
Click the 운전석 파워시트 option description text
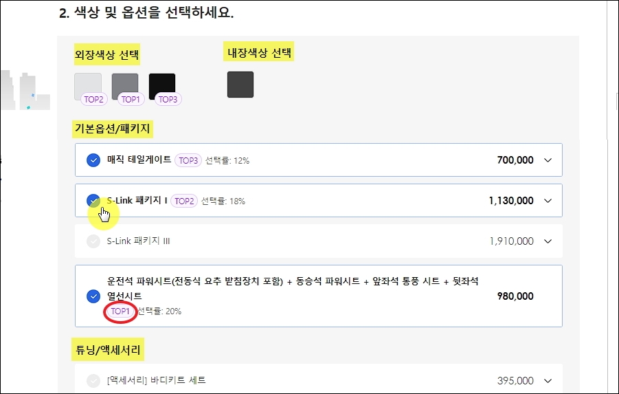tap(293, 289)
